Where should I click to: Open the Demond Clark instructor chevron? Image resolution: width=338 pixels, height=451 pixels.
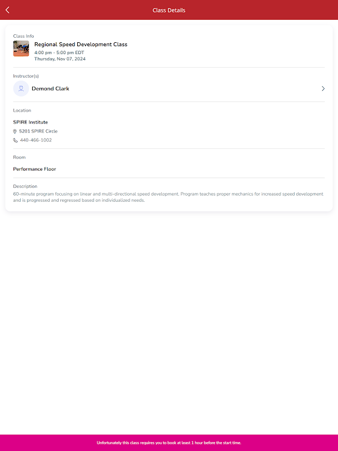323,89
